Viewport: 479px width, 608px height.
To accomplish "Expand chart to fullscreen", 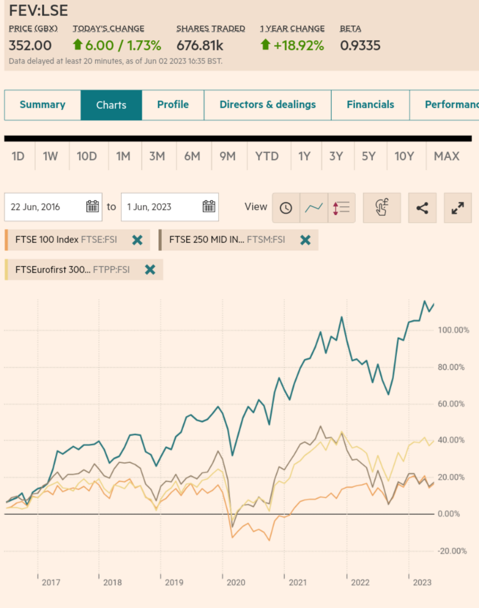I will [458, 207].
